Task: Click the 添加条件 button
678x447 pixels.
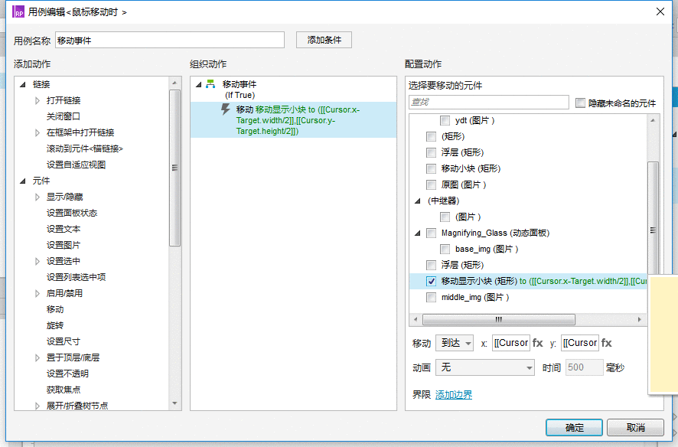Action: [324, 41]
